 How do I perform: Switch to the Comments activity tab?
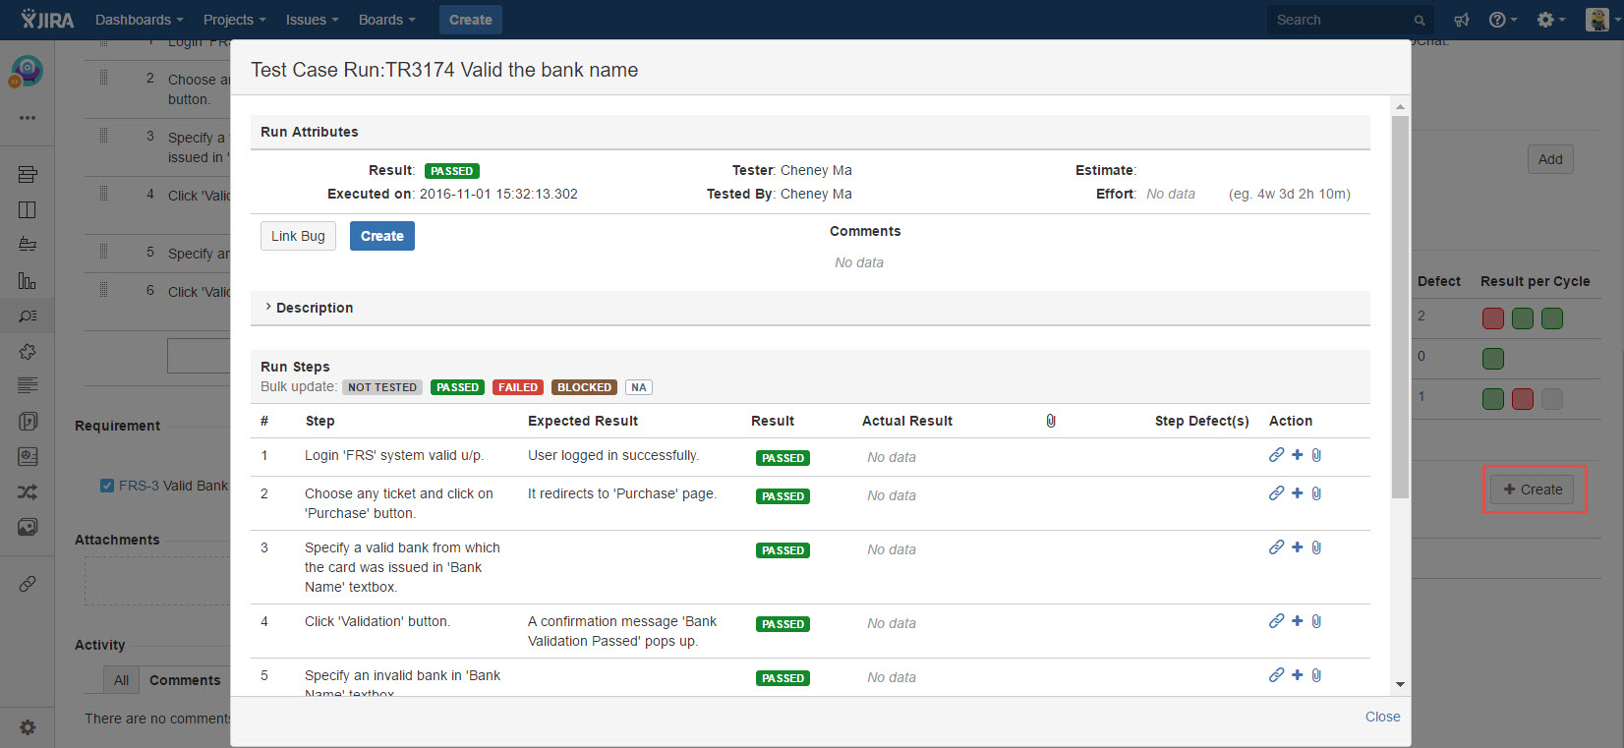point(185,680)
